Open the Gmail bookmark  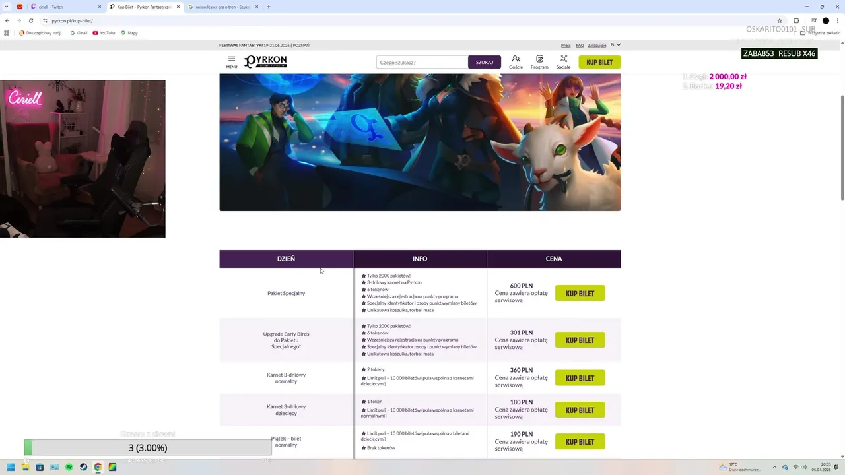click(79, 32)
